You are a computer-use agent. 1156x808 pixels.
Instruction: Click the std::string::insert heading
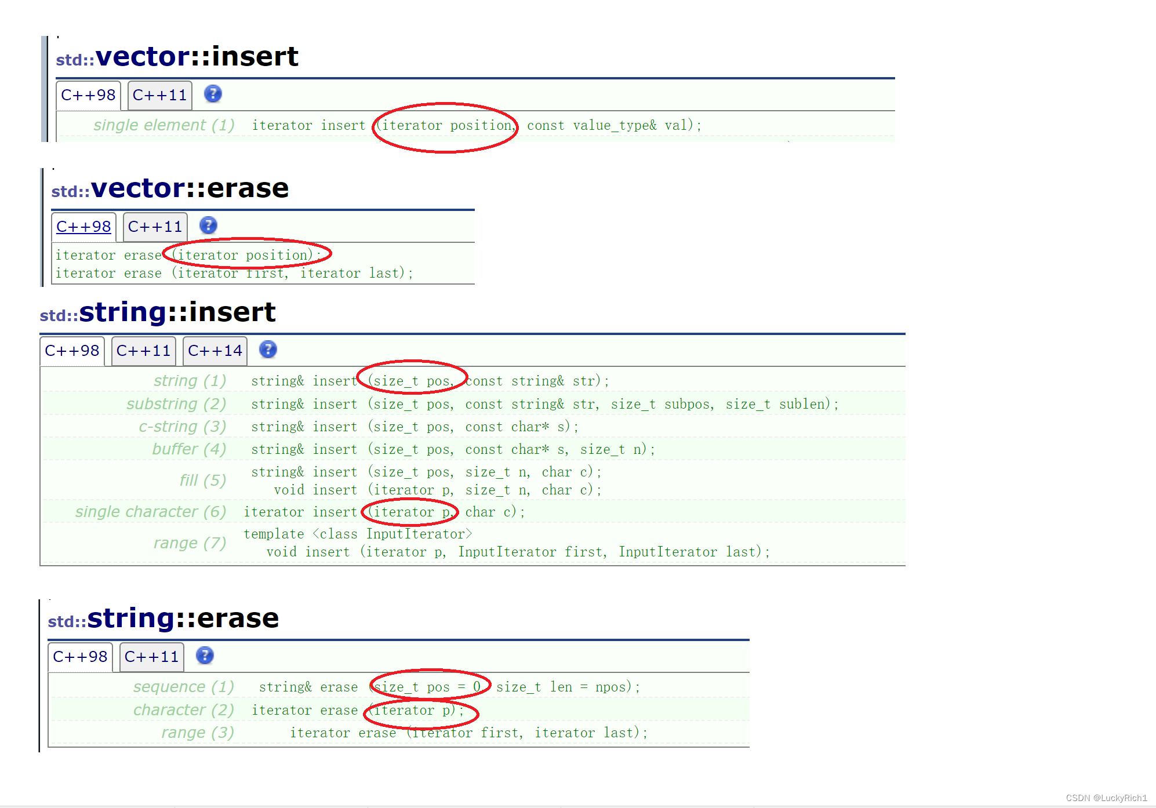[157, 312]
